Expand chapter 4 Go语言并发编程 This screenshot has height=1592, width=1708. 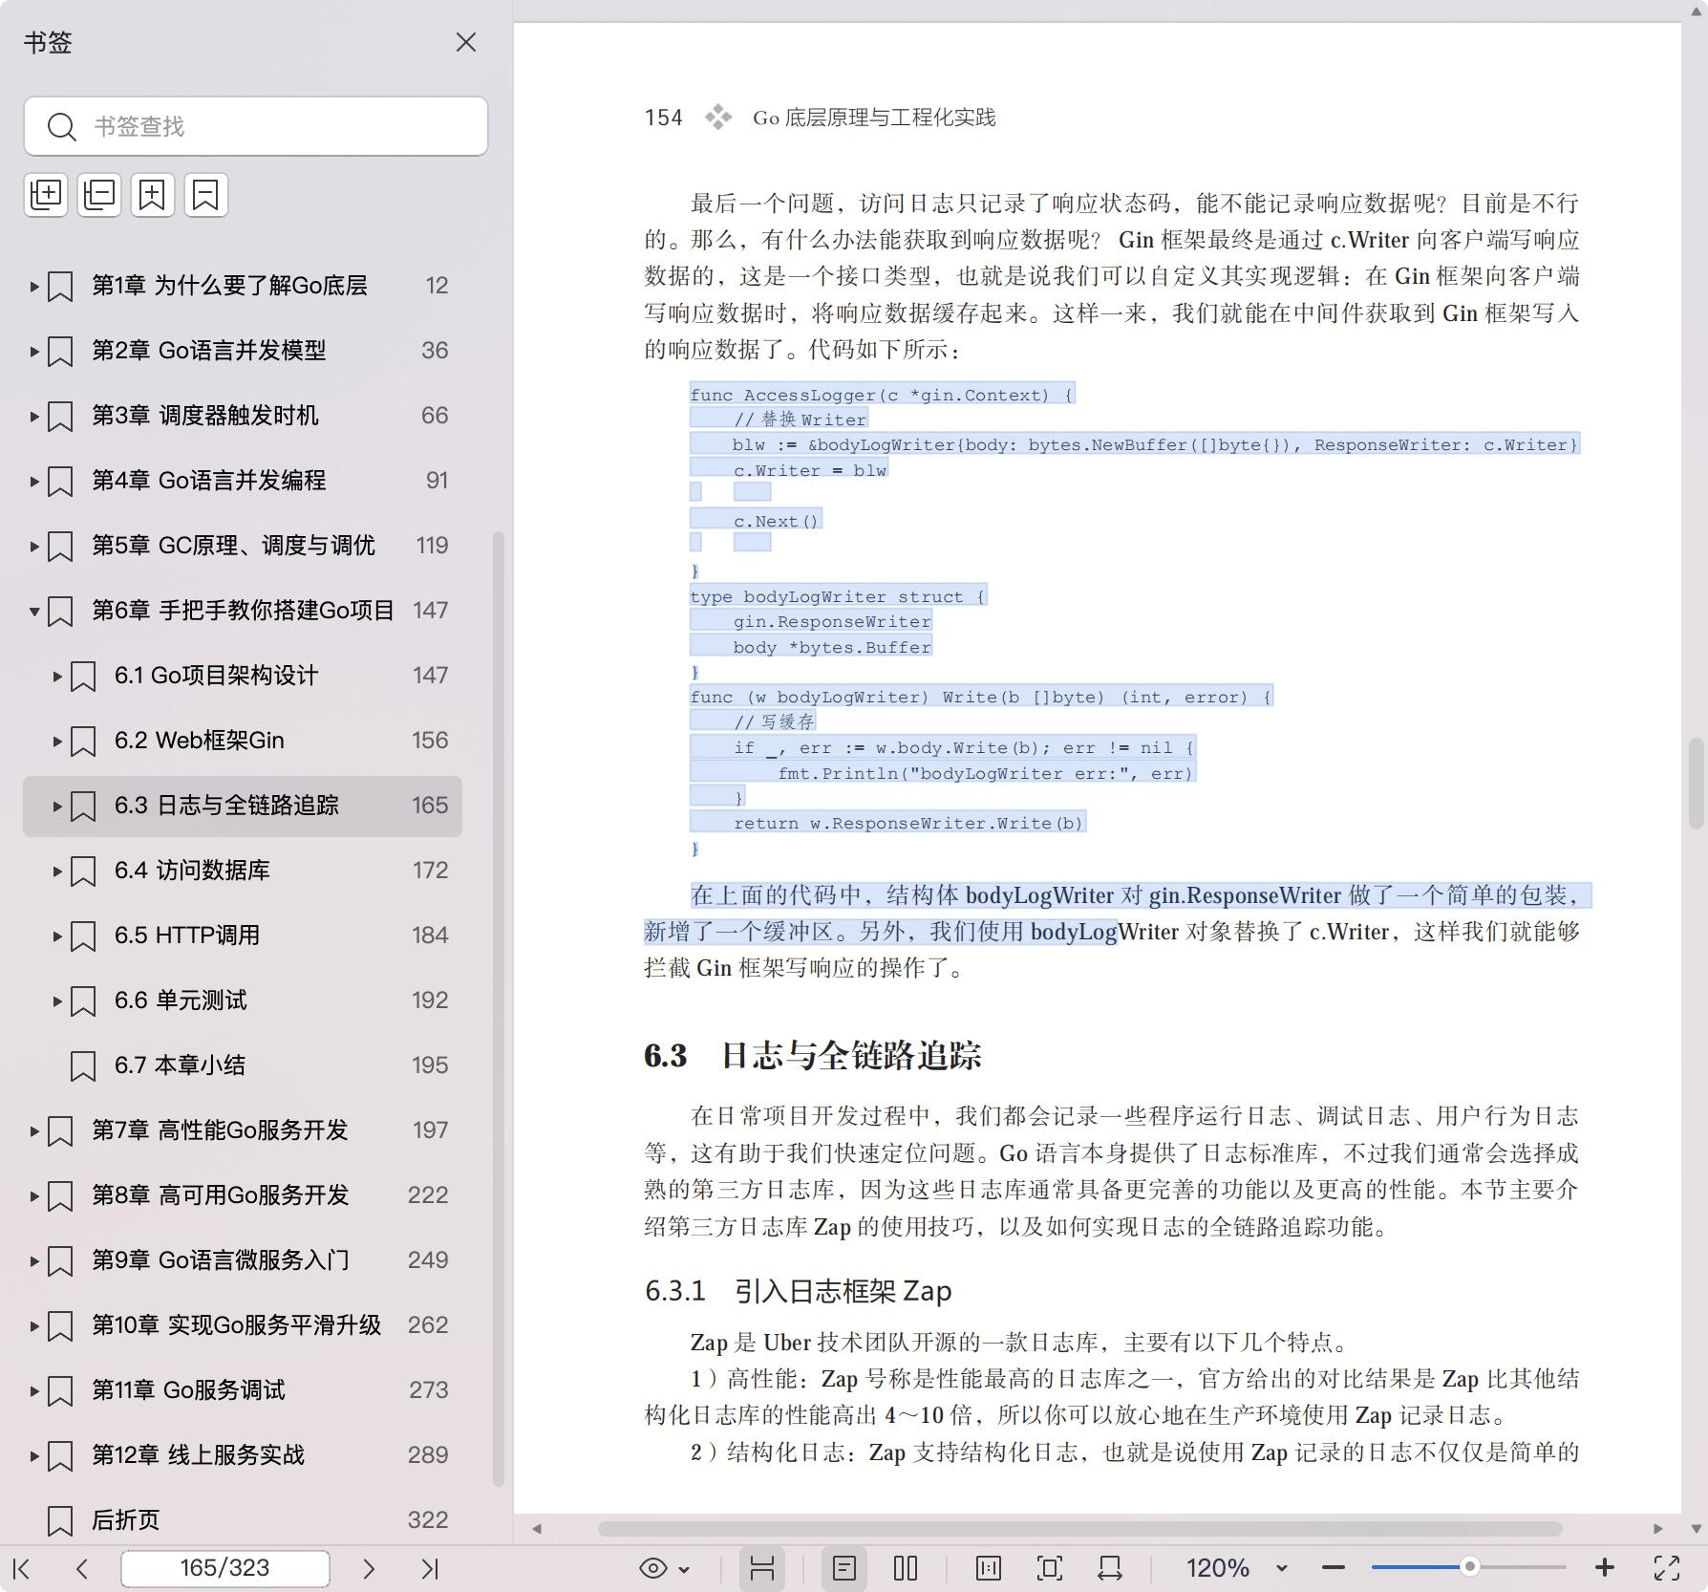[x=34, y=481]
